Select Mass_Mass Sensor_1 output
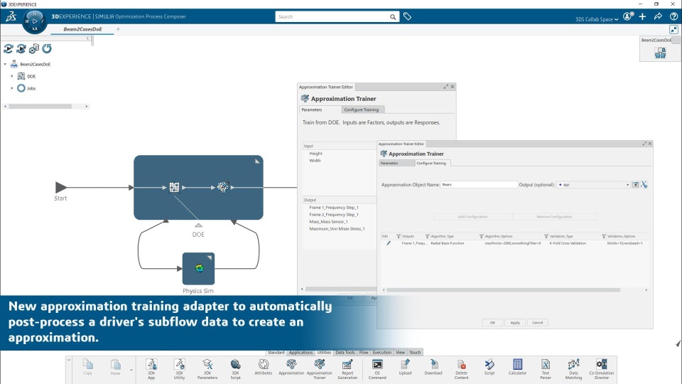 click(328, 222)
